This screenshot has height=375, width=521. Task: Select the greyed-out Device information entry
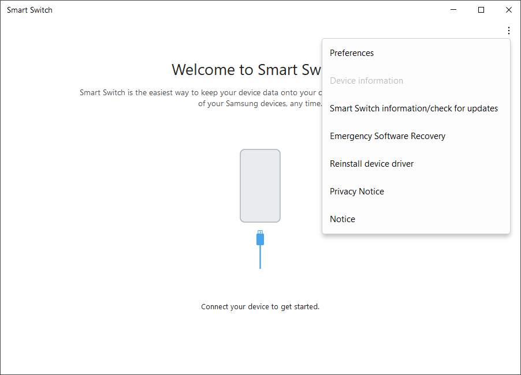pyautogui.click(x=366, y=81)
